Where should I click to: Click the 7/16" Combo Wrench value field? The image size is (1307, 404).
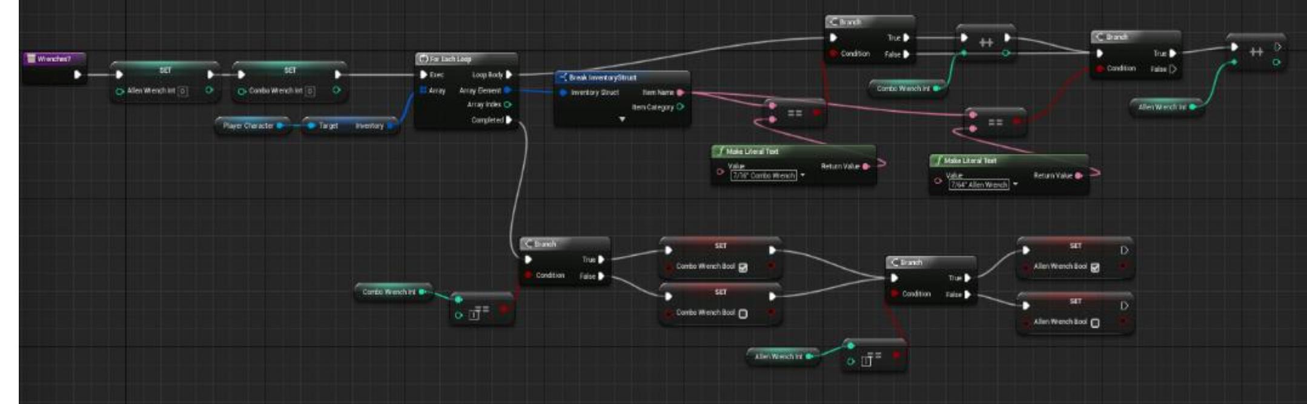pyautogui.click(x=763, y=176)
